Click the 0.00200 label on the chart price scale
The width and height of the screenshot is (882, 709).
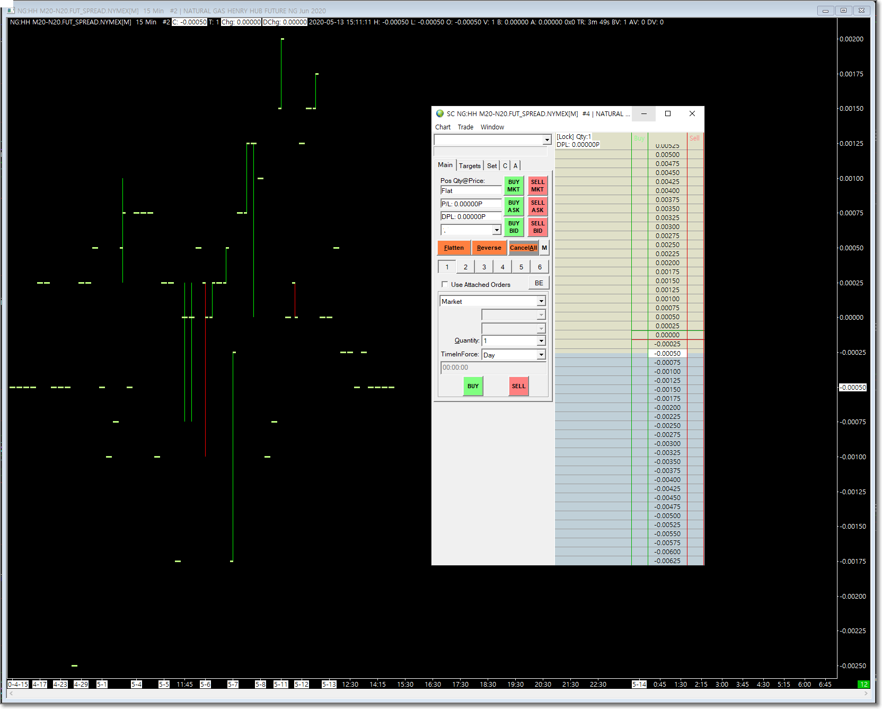click(852, 39)
